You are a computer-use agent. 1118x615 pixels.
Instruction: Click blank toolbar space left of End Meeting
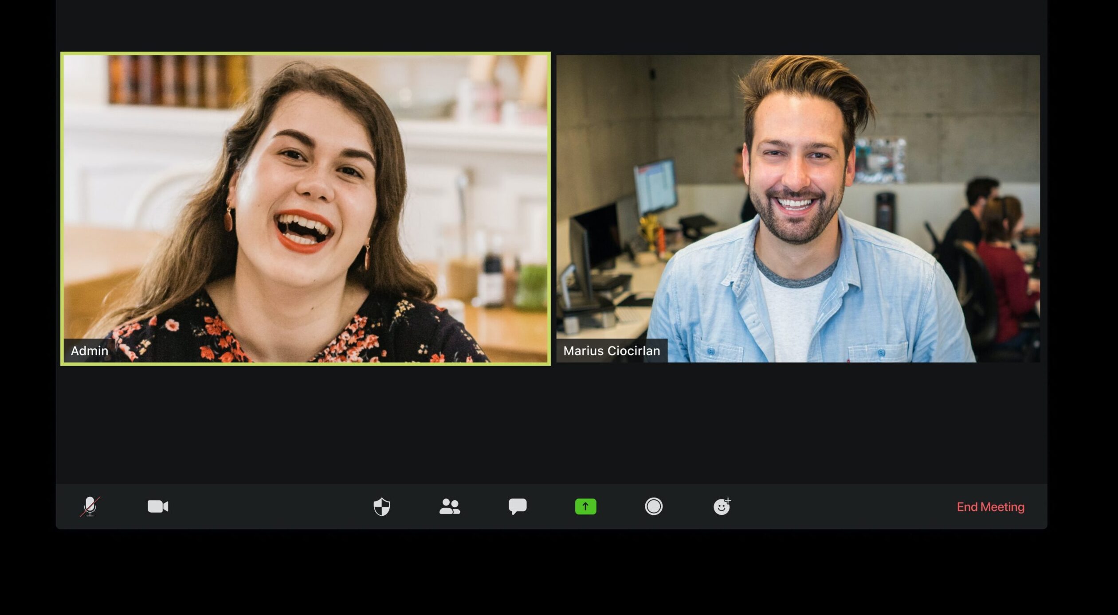point(843,506)
